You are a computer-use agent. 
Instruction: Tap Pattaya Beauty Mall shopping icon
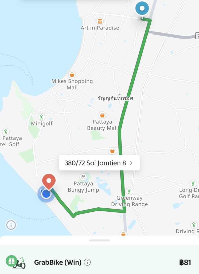pyautogui.click(x=102, y=115)
